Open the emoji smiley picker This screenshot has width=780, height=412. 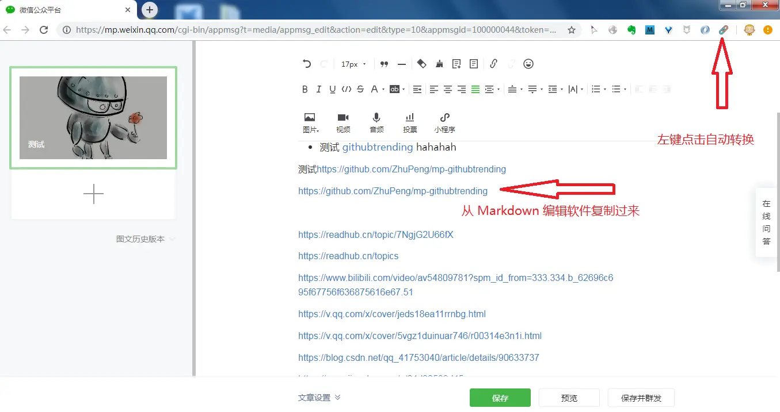click(528, 64)
